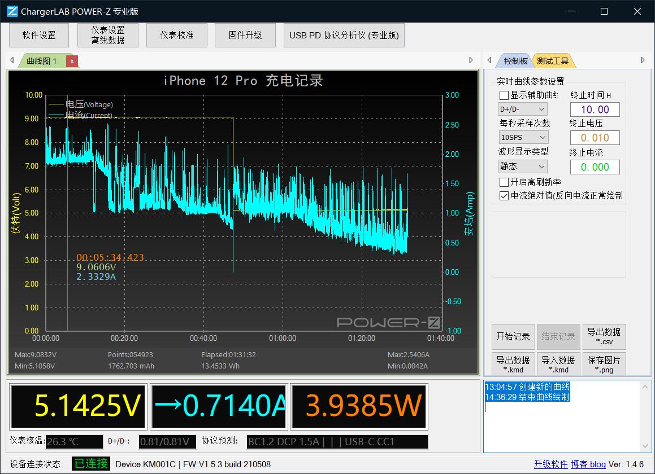The height and width of the screenshot is (474, 655).
Task: Click the right scroll arrow after 测试工具 tab
Action: tap(643, 60)
